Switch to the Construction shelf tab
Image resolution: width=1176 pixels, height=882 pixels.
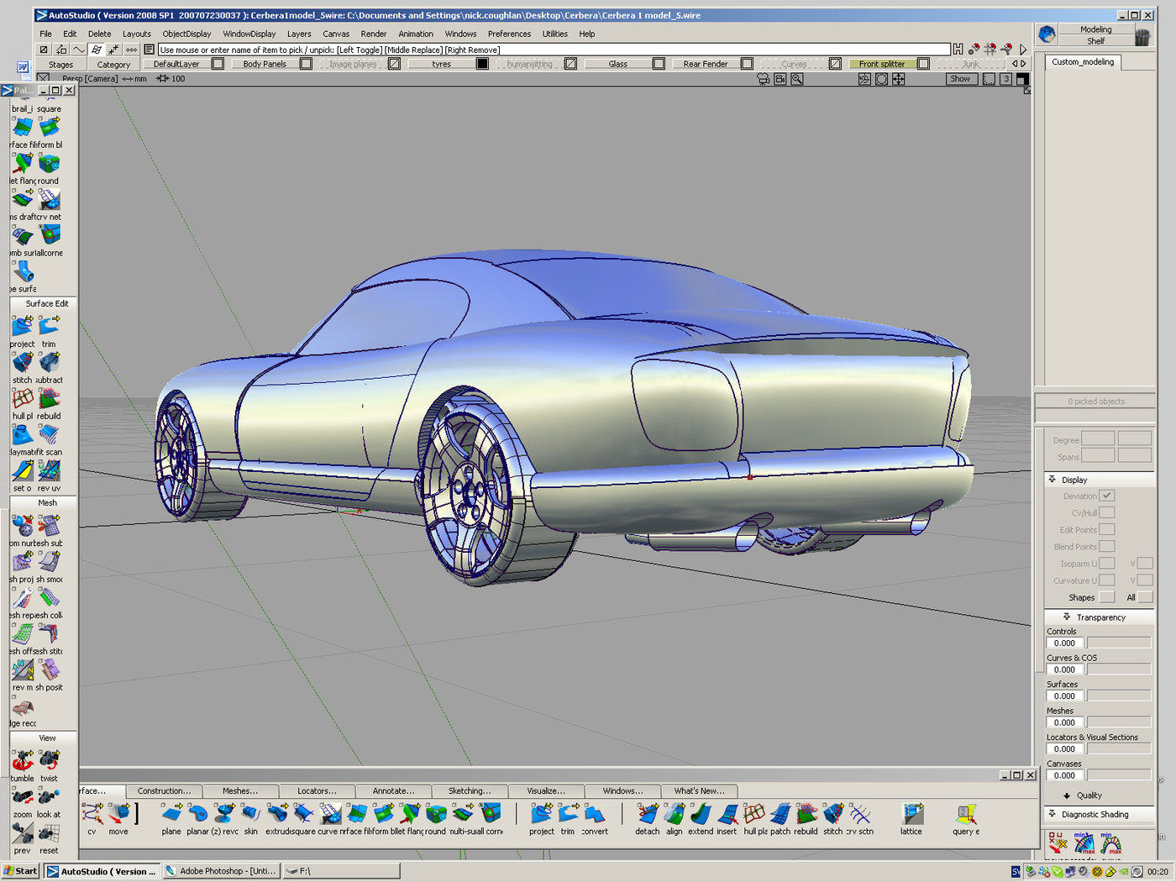pyautogui.click(x=164, y=790)
